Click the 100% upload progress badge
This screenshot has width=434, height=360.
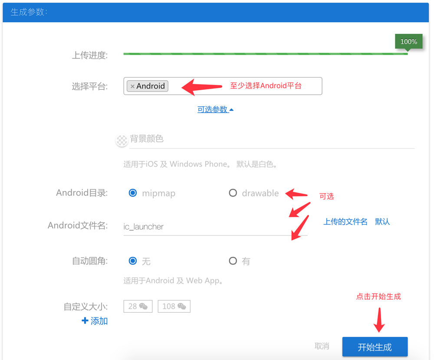[408, 42]
